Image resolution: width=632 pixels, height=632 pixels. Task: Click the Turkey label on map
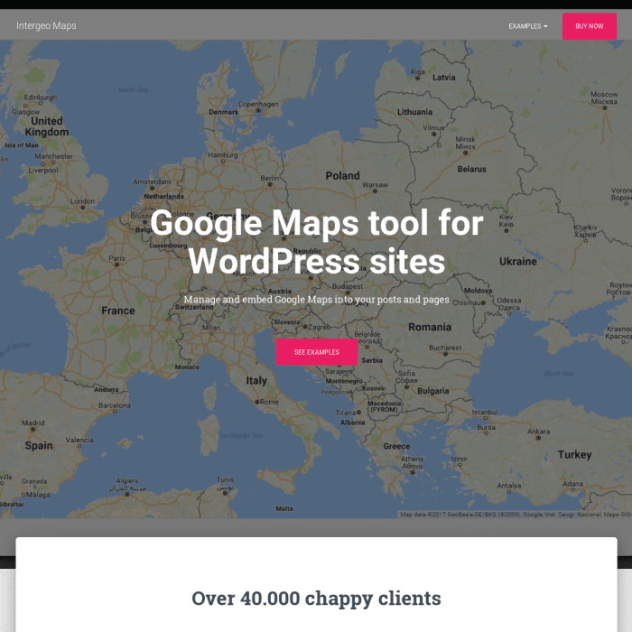[x=574, y=455]
